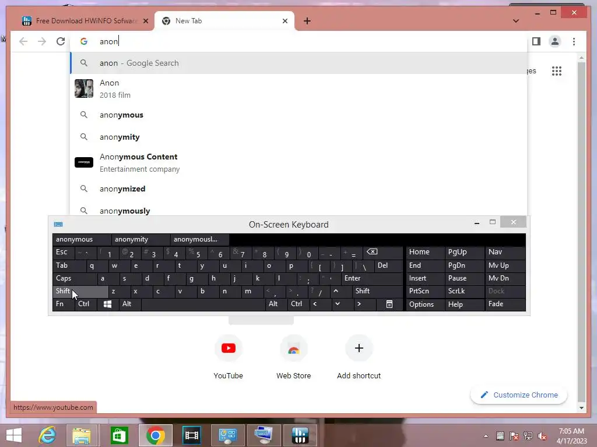Viewport: 597px width, 447px height.
Task: Toggle the ScrLk key
Action: (x=464, y=291)
